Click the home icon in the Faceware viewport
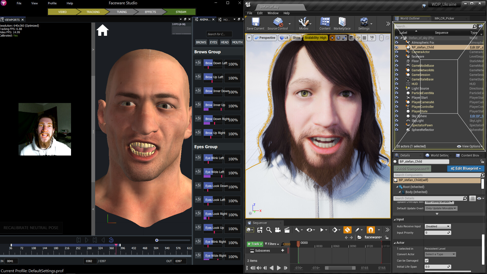This screenshot has width=487, height=274. [x=102, y=30]
